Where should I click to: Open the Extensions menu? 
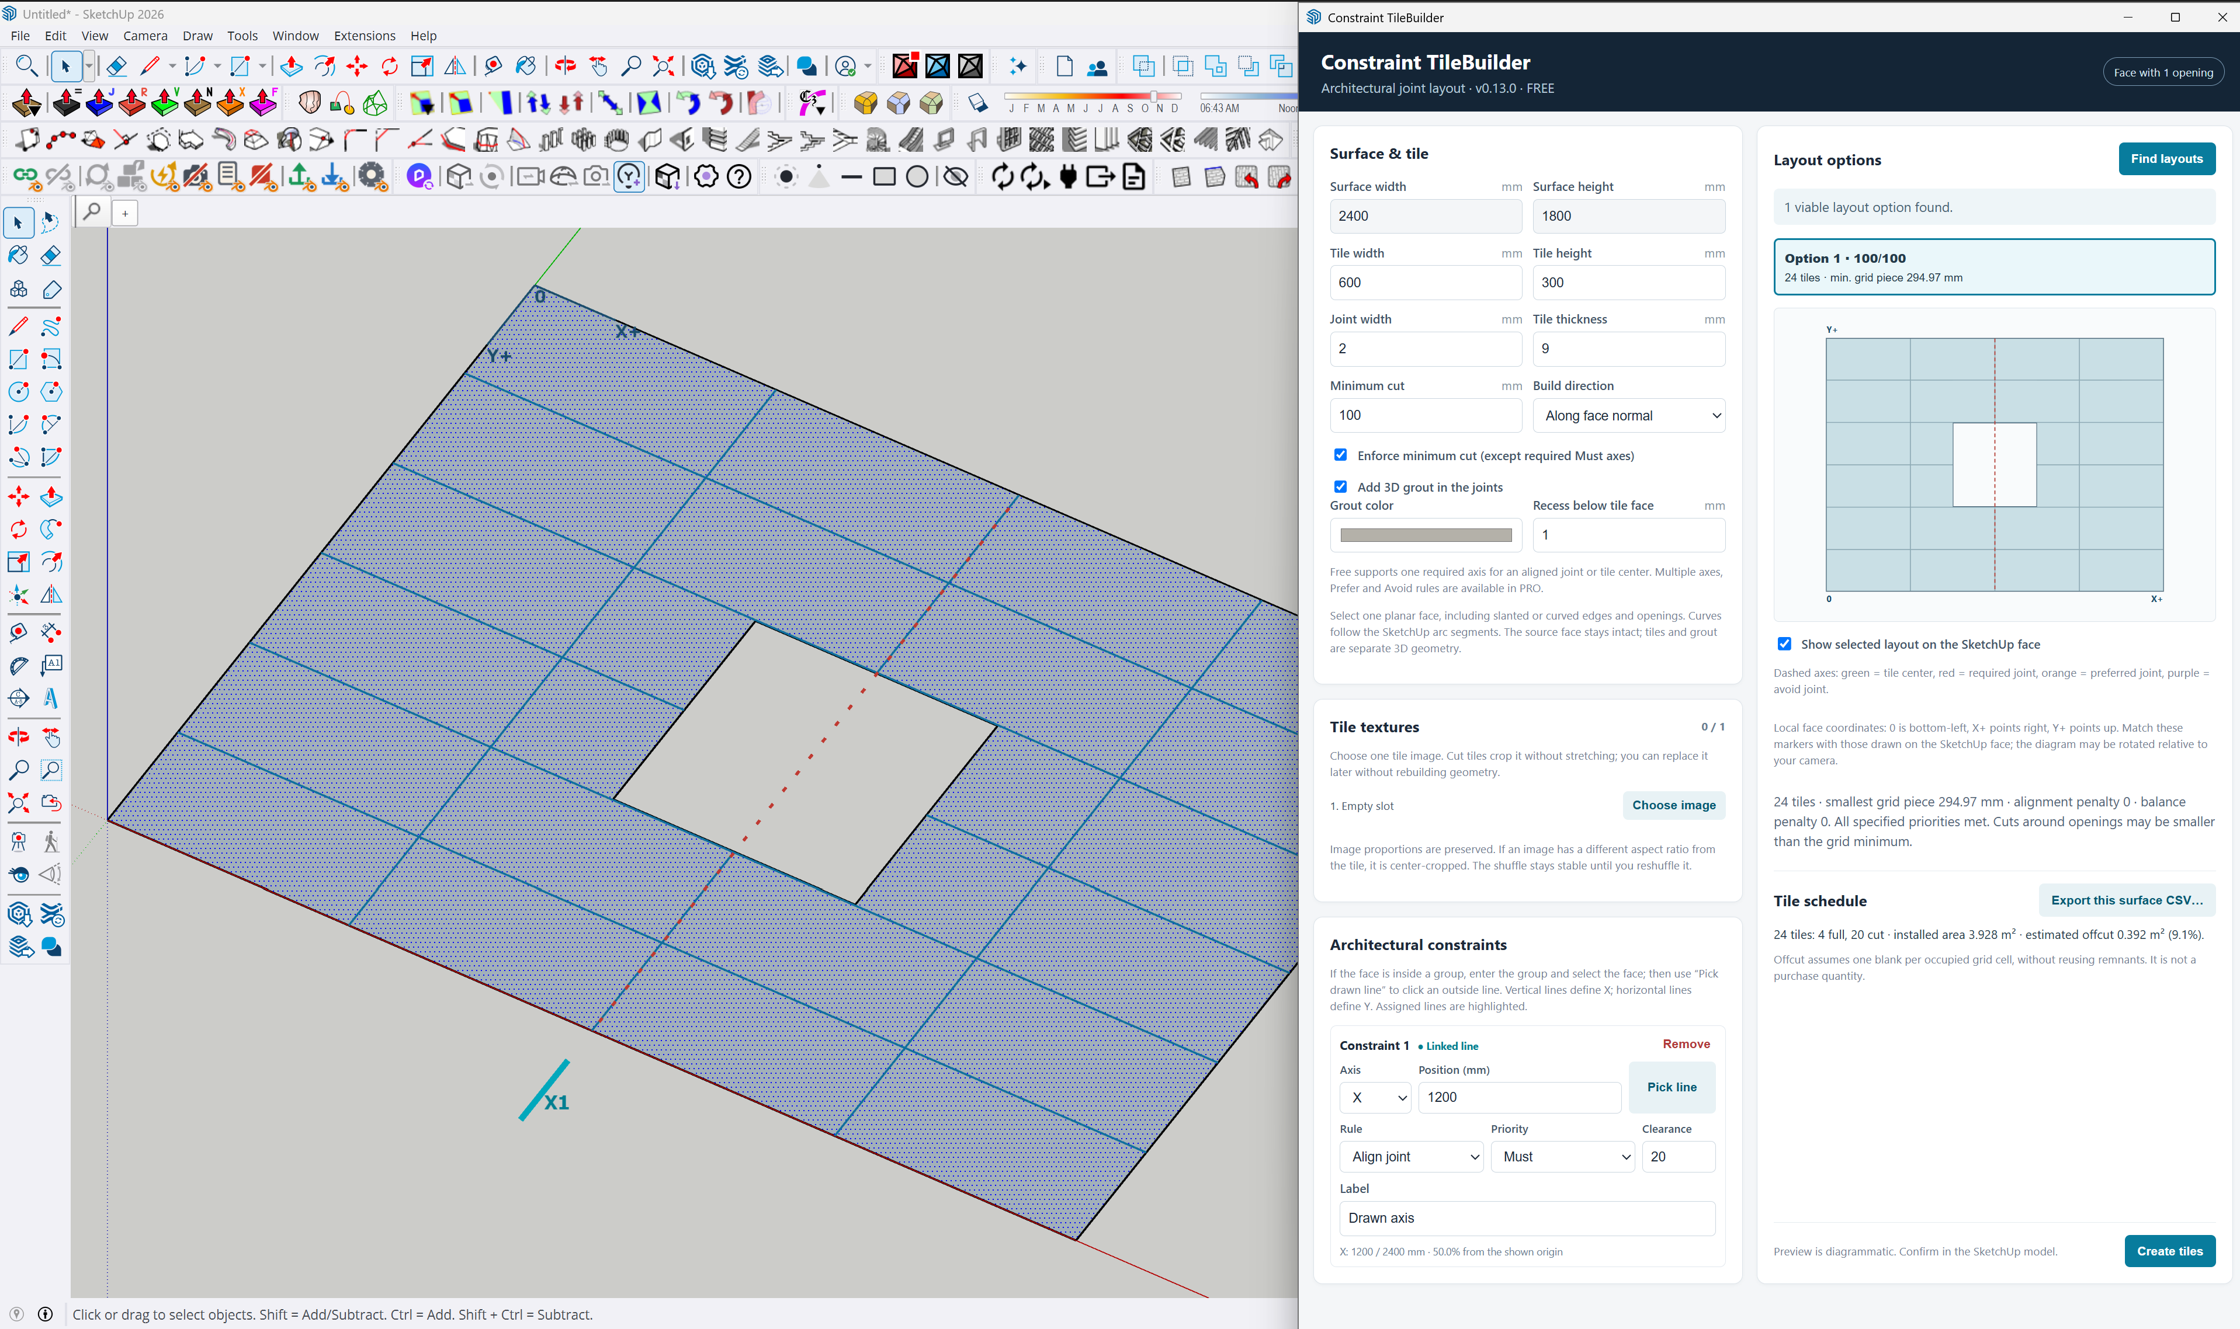pyautogui.click(x=364, y=36)
